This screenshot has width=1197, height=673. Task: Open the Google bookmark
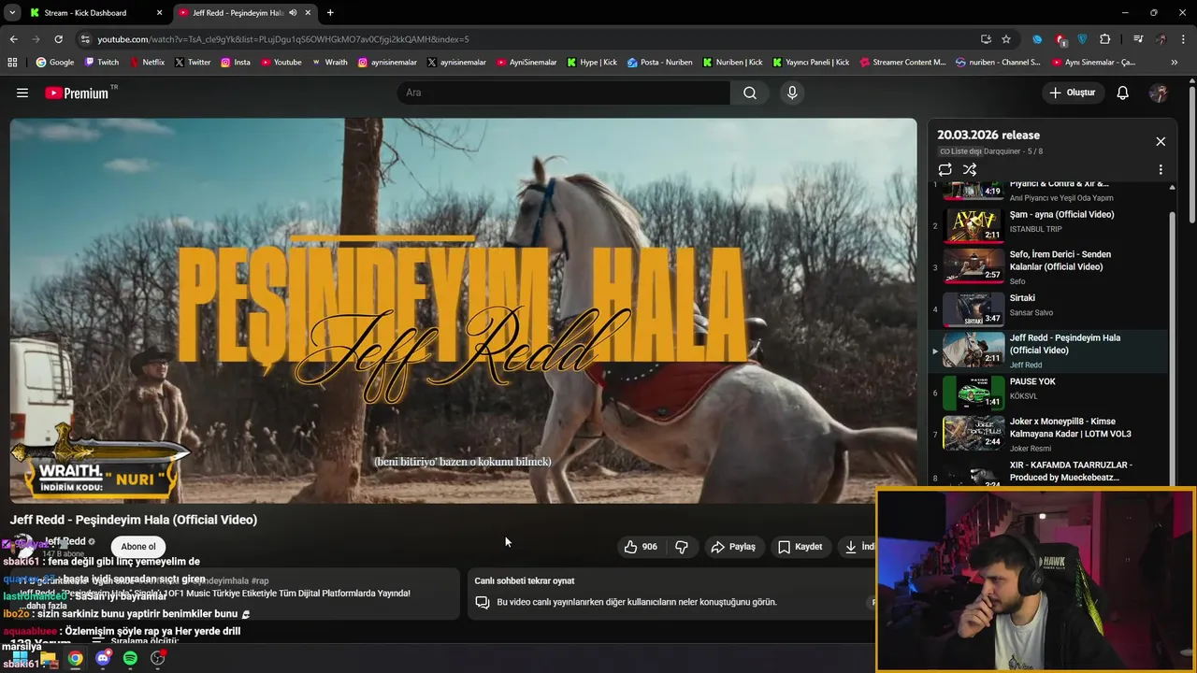point(55,63)
